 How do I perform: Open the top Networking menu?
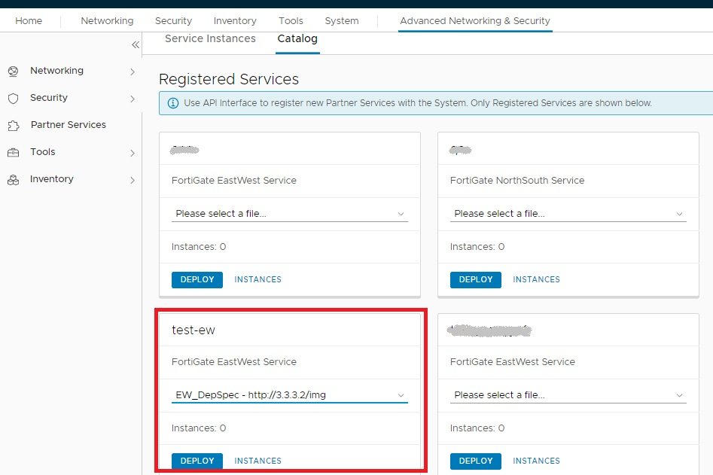[x=108, y=21]
